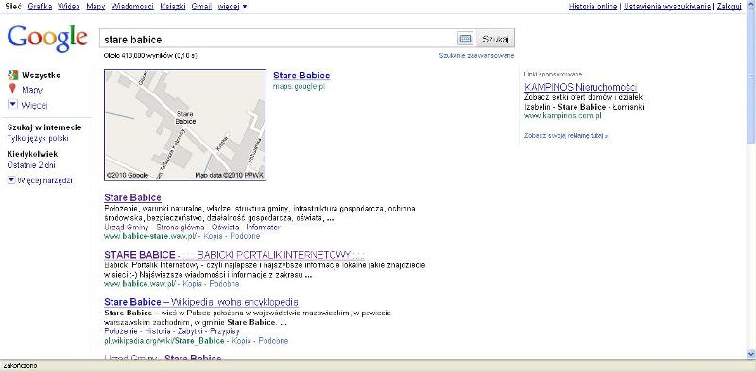756x372 pixels.
Task: Click inside the search input field
Action: [x=278, y=39]
